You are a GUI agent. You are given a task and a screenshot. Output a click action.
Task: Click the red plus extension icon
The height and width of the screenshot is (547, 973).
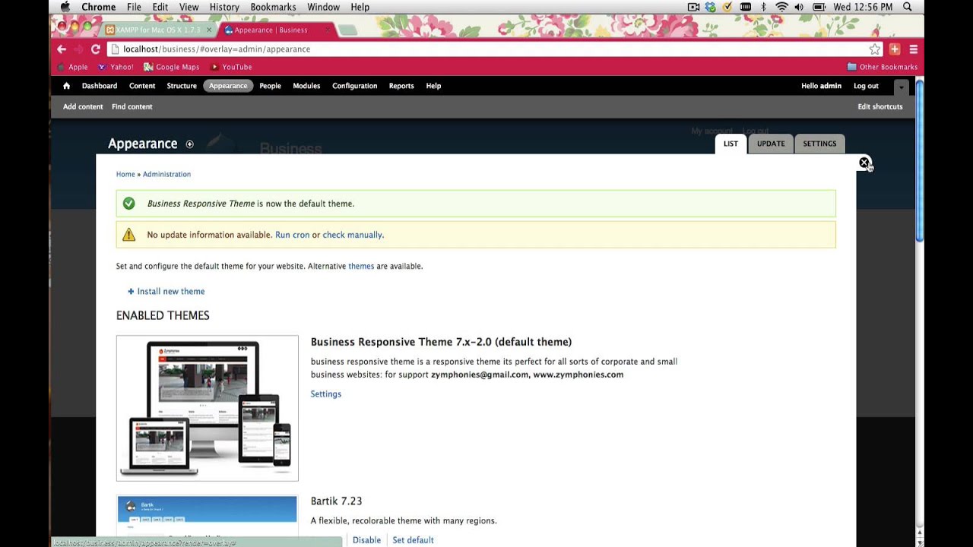895,49
